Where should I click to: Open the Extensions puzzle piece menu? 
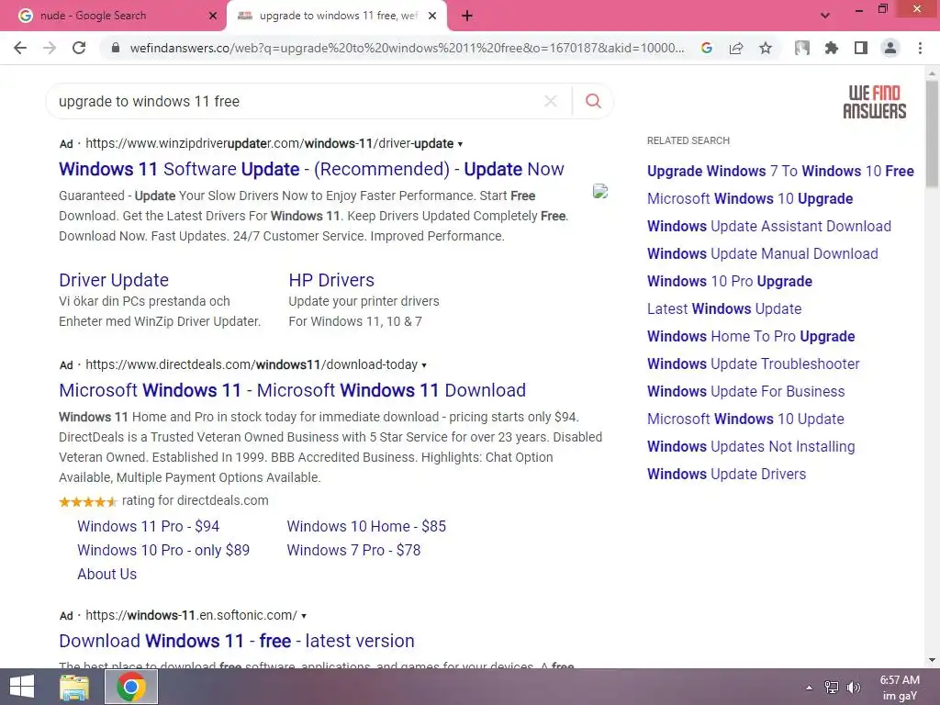click(832, 48)
